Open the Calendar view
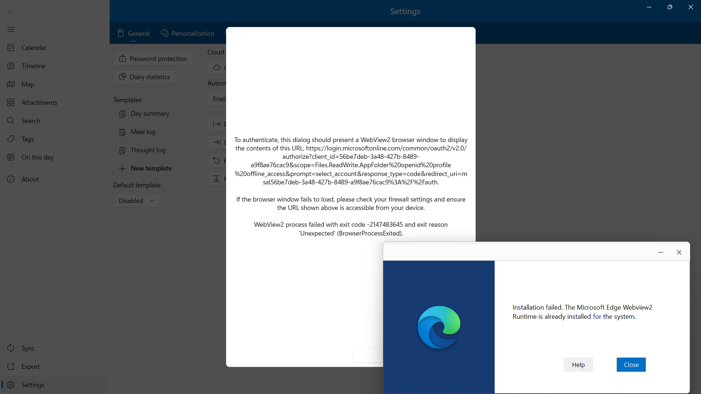This screenshot has height=394, width=701. click(55, 48)
